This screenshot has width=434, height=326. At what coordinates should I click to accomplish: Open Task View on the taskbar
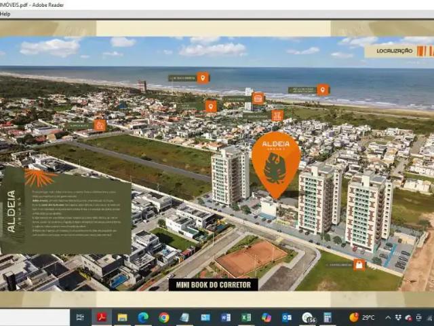tap(80, 317)
